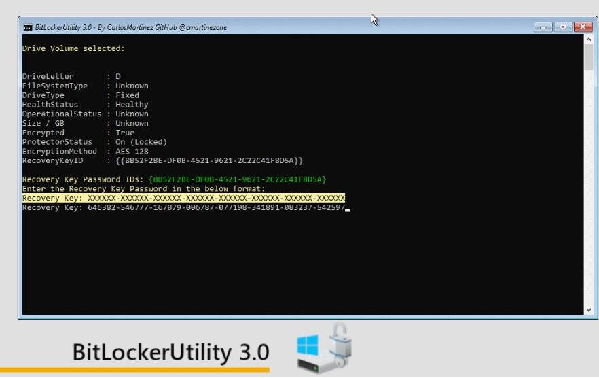The height and width of the screenshot is (378, 599).
Task: Click the Encrypted True line
Action: [78, 133]
